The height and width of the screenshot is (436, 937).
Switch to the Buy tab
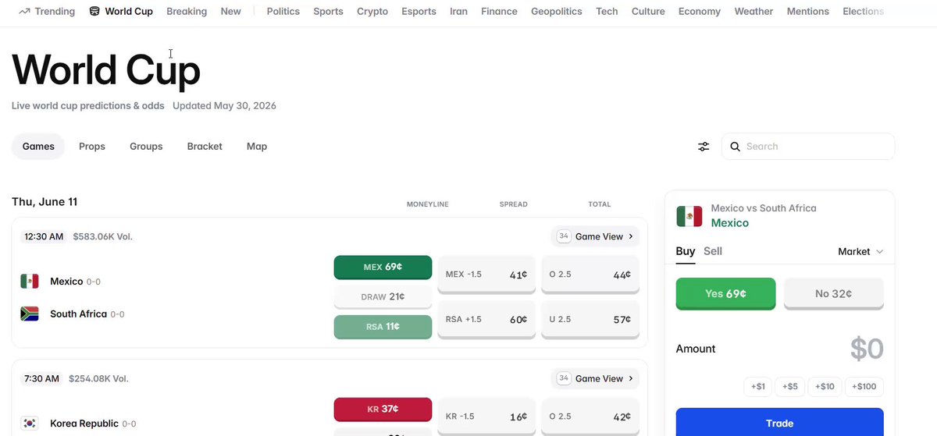click(686, 251)
